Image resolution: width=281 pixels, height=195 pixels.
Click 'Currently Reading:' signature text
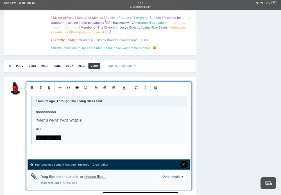(65, 40)
